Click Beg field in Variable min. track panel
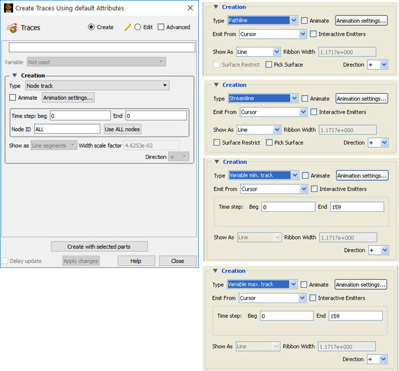Viewport: 399px width, 371px height. [288, 207]
